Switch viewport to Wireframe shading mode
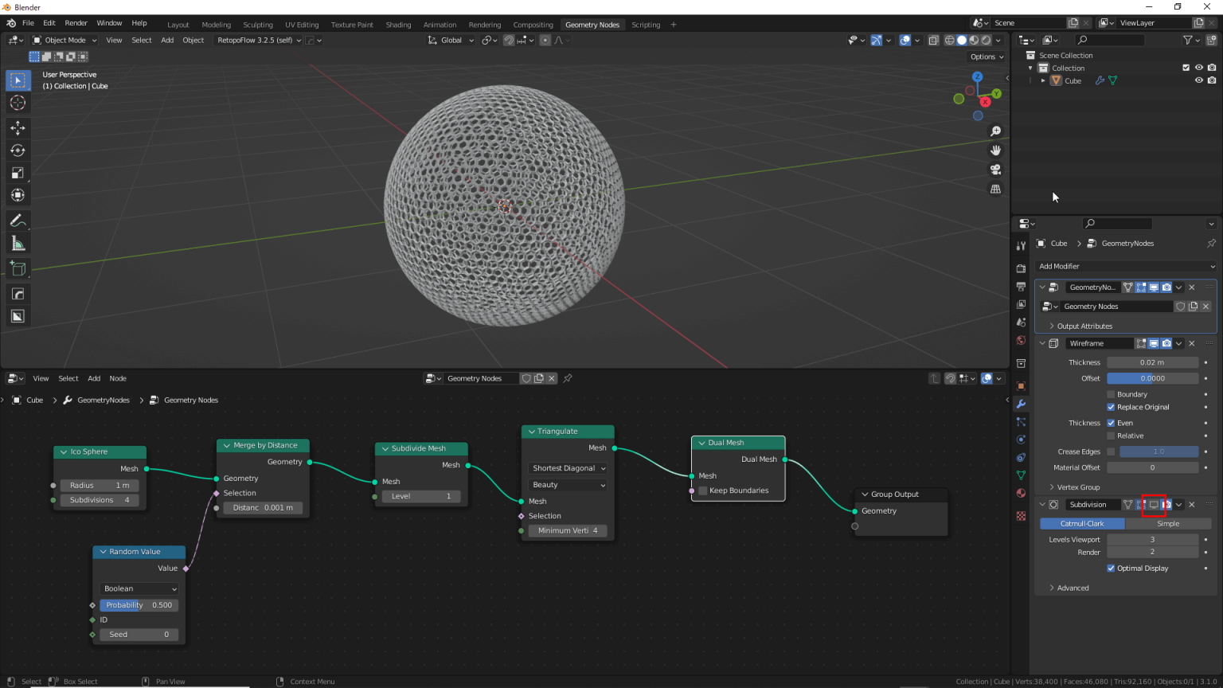 950,40
